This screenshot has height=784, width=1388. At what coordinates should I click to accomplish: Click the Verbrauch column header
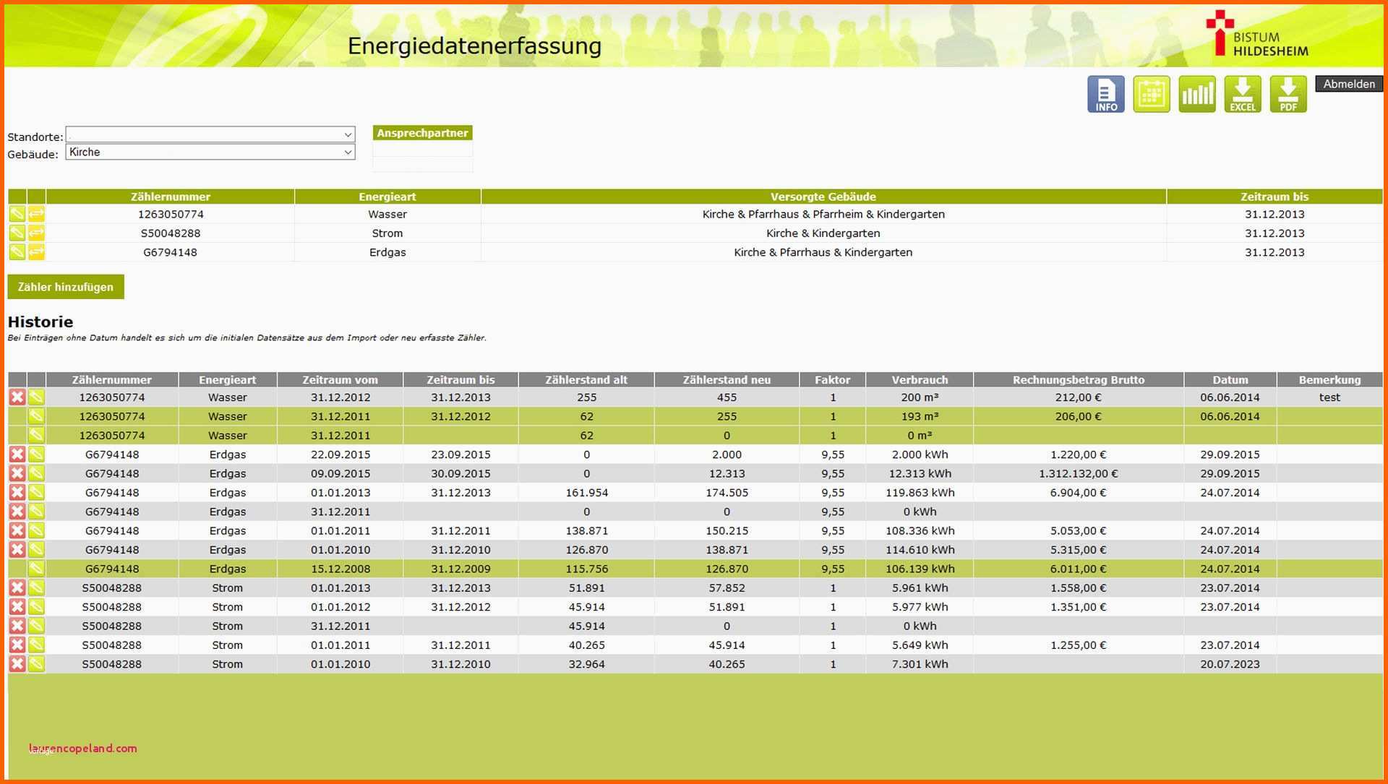pos(920,379)
